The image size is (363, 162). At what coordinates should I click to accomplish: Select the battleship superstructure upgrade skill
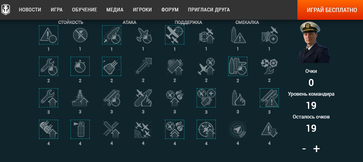80,98
